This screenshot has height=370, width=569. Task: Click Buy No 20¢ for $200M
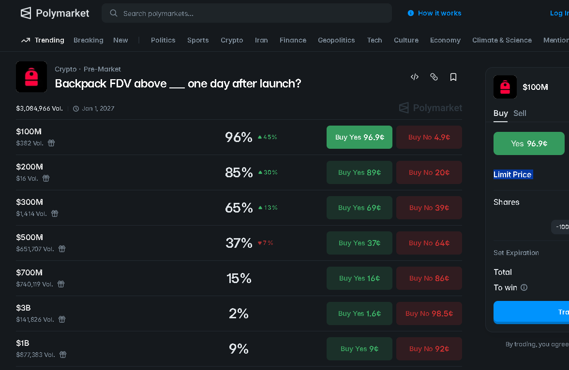[429, 172]
